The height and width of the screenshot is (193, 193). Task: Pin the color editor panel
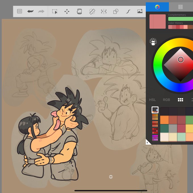[x=148, y=143]
